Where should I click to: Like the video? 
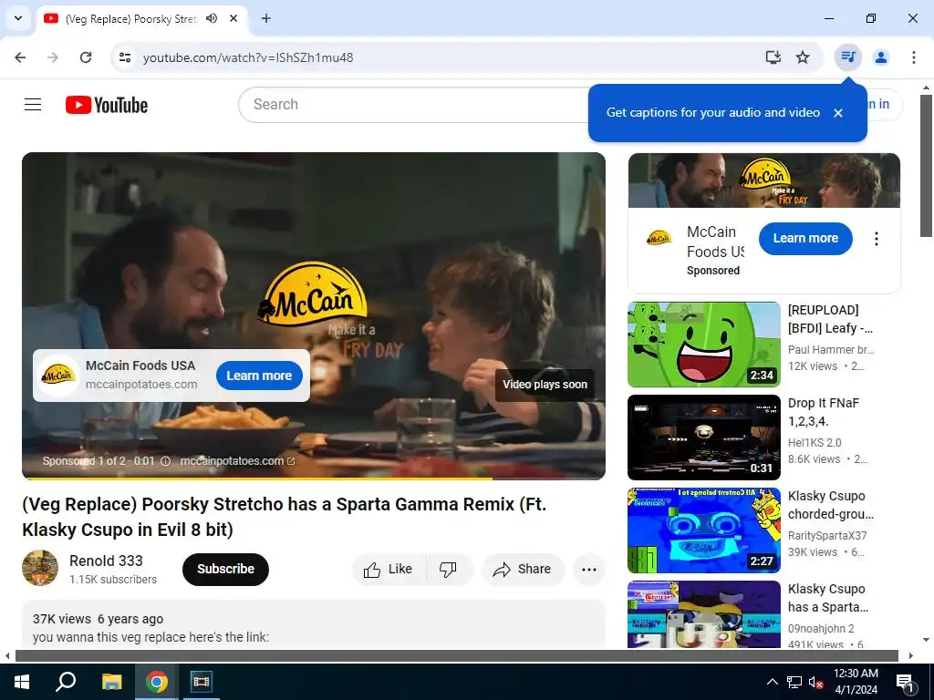pos(389,570)
